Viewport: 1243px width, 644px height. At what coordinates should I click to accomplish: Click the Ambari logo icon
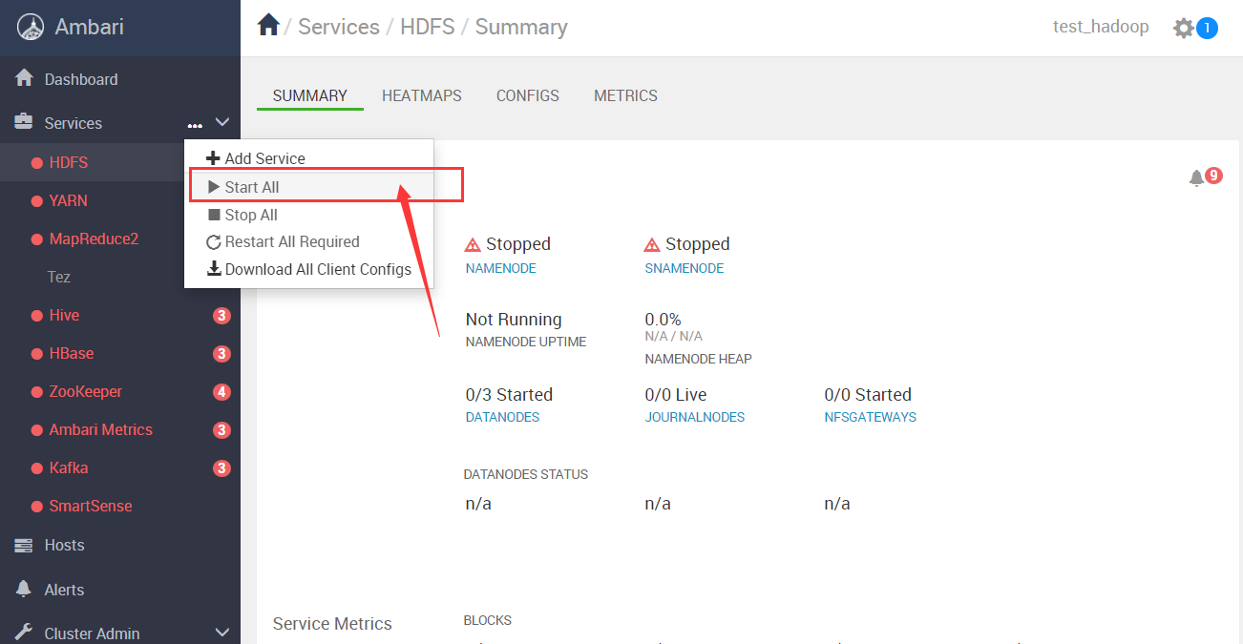tap(32, 28)
